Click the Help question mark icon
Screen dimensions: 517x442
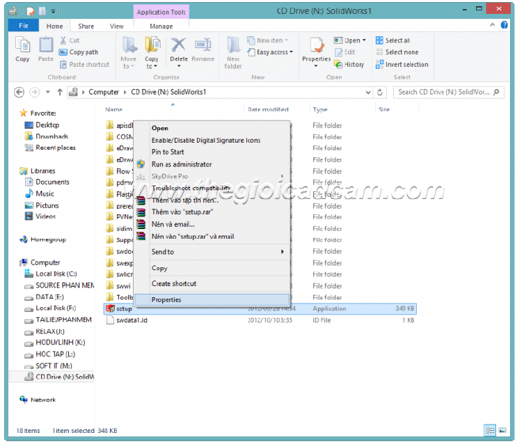504,25
